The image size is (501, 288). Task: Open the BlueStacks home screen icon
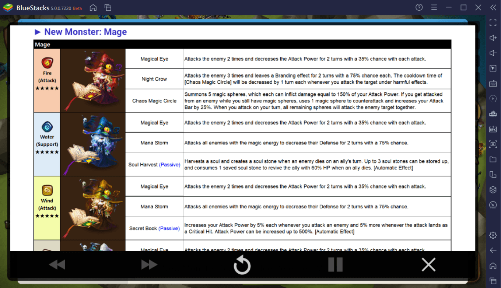tap(93, 7)
